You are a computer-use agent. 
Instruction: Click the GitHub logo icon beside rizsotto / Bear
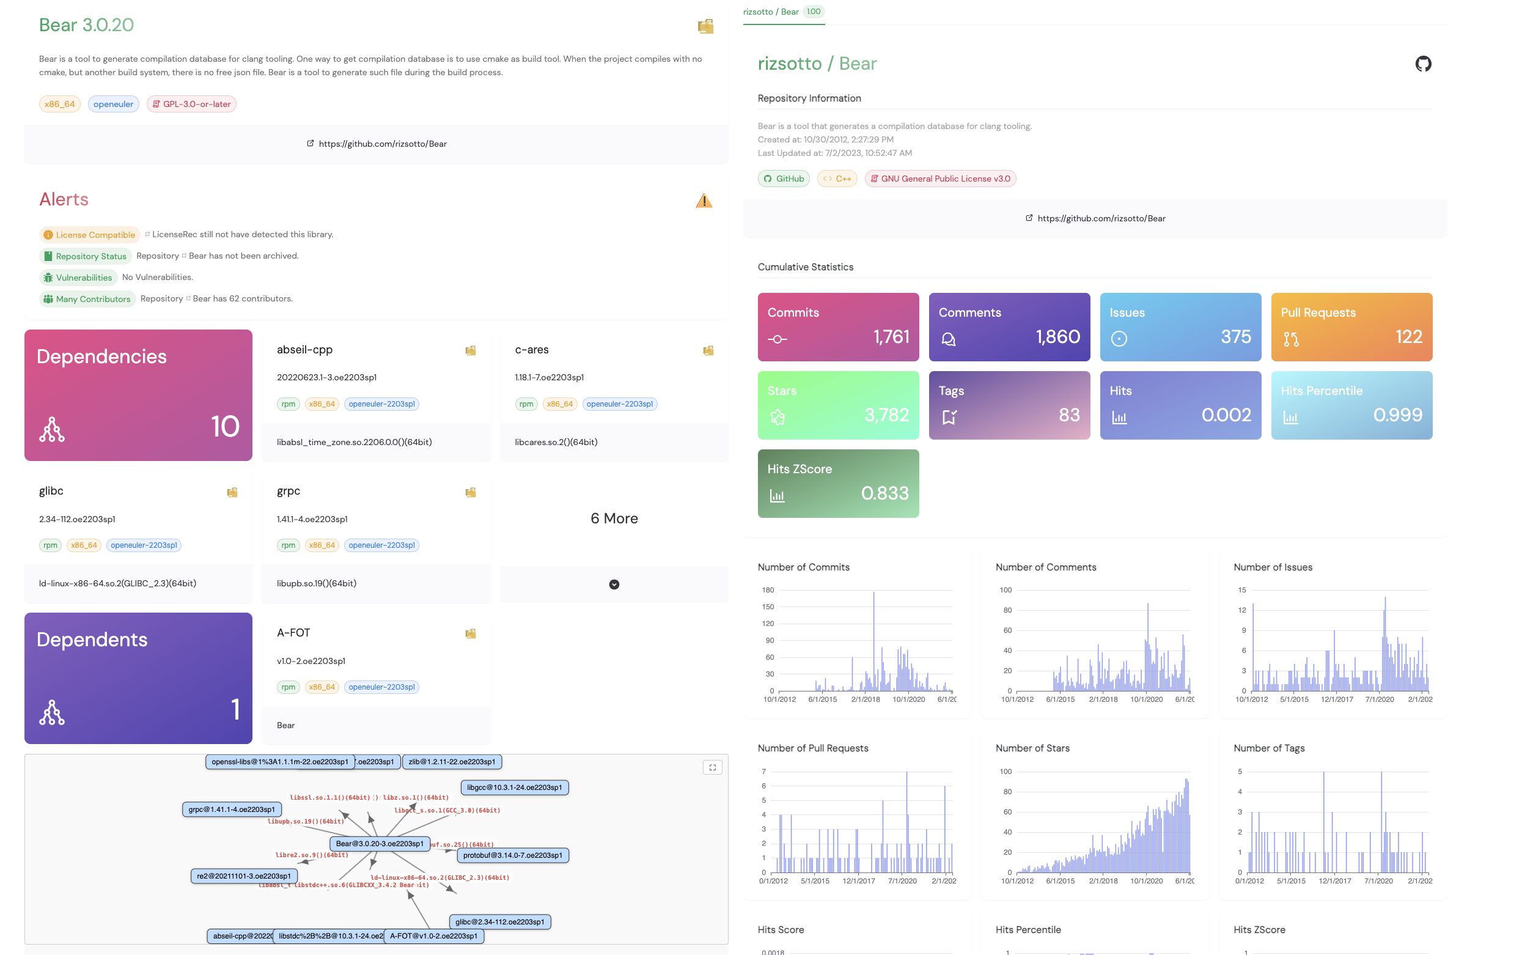pyautogui.click(x=1422, y=64)
